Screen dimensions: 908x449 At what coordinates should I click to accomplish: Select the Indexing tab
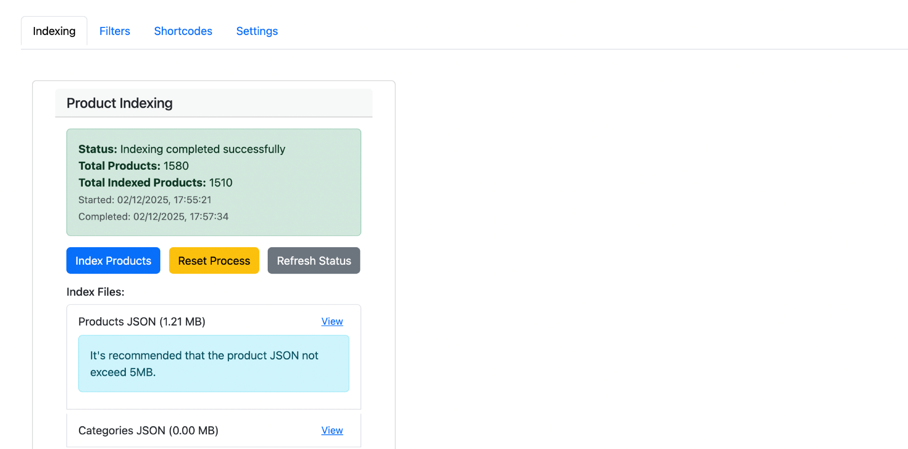point(54,31)
